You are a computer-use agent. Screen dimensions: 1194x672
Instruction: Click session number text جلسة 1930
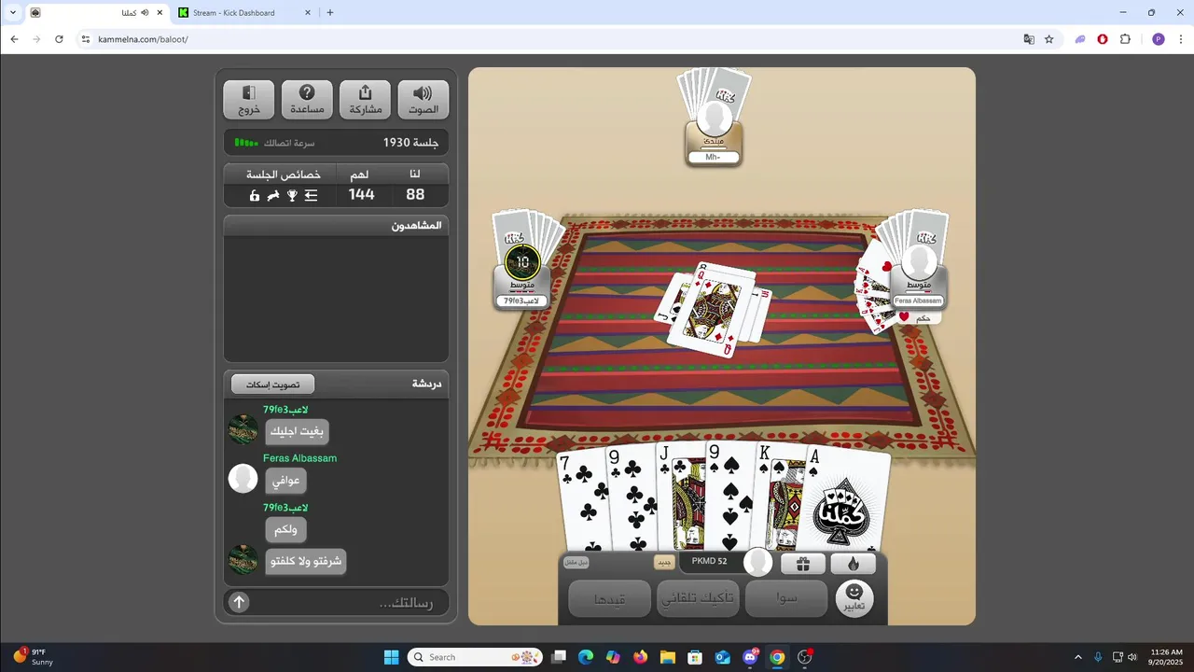pyautogui.click(x=410, y=143)
